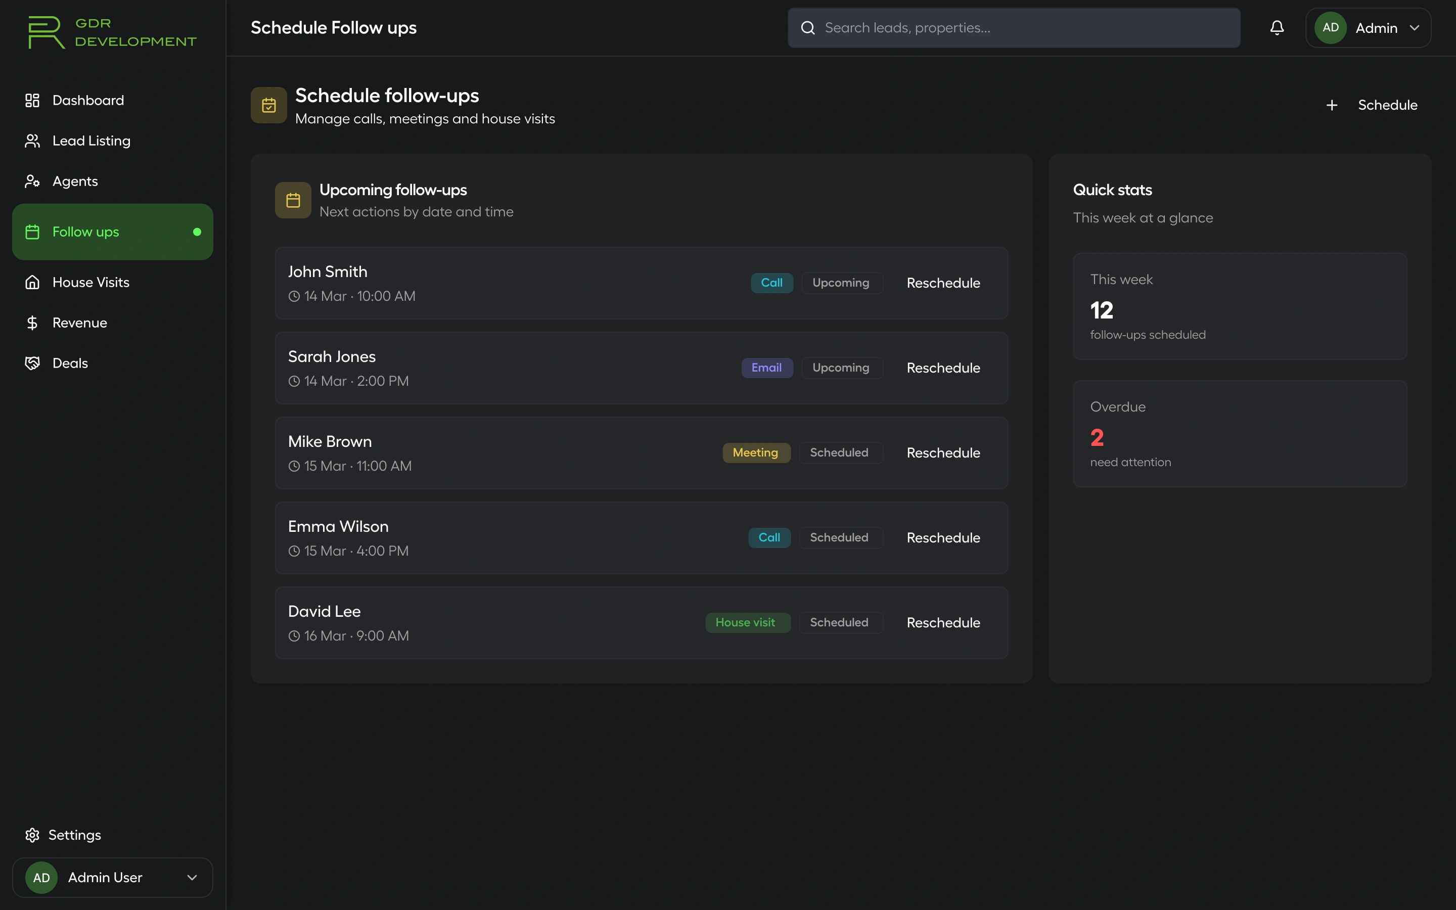Click the green status dot on Follow ups
This screenshot has width=1456, height=910.
pyautogui.click(x=197, y=231)
